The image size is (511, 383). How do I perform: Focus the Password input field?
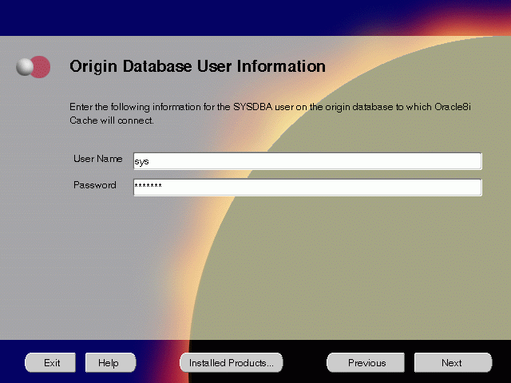[307, 188]
